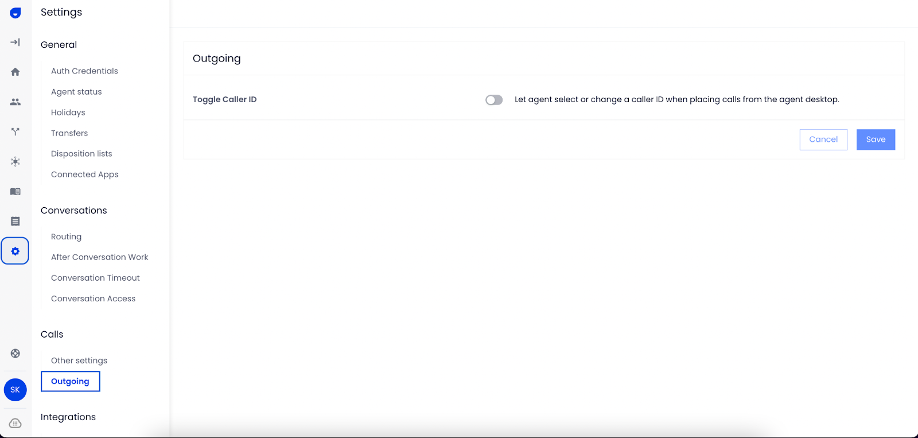The height and width of the screenshot is (438, 918).
Task: Open Connected Apps settings
Action: tap(85, 175)
